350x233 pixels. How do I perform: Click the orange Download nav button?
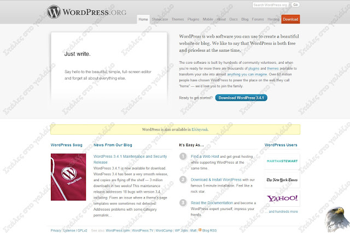[x=290, y=19]
